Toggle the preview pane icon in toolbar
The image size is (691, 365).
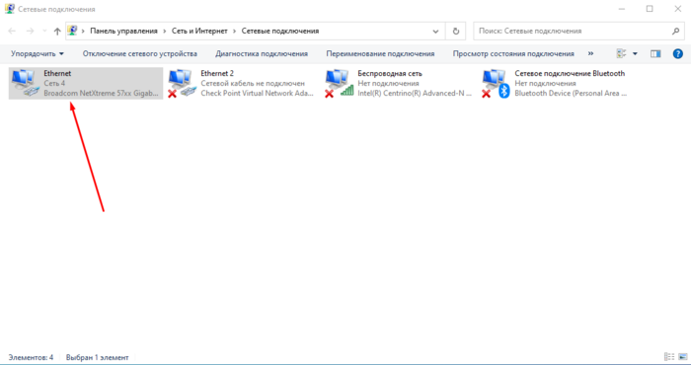[x=655, y=53]
